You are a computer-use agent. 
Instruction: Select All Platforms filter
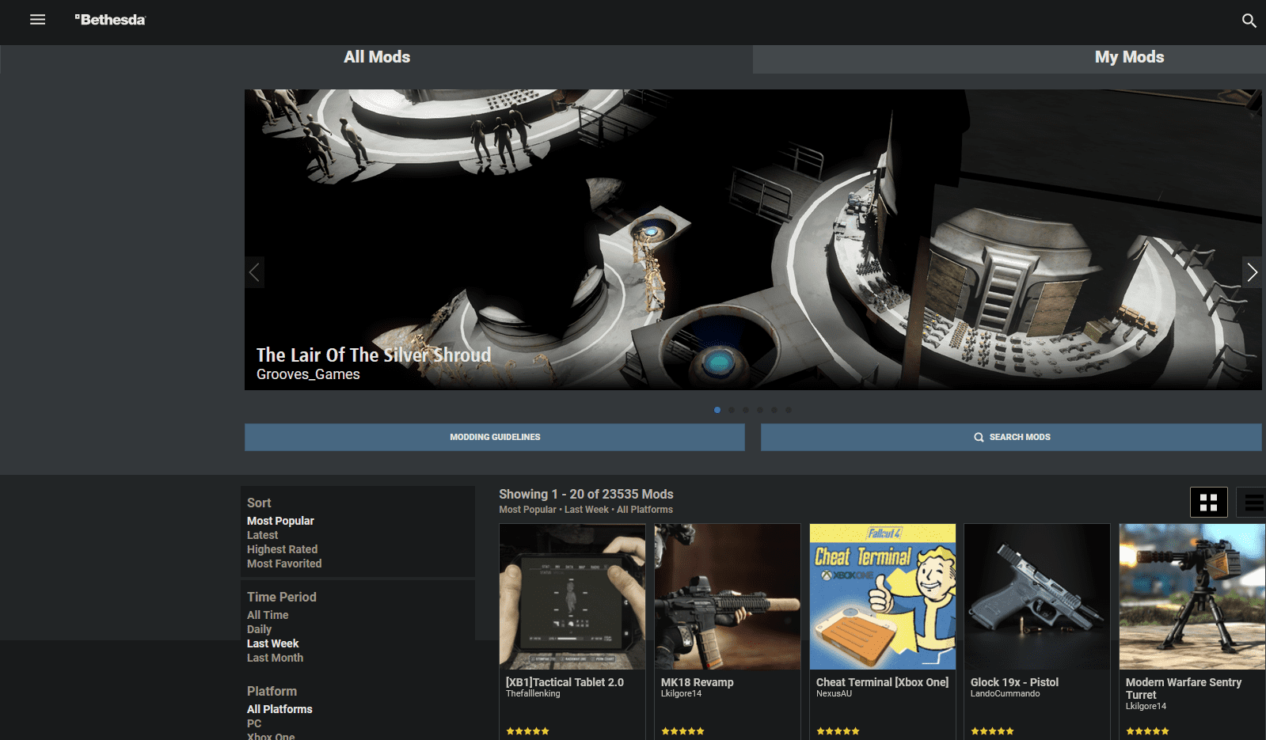pyautogui.click(x=279, y=709)
